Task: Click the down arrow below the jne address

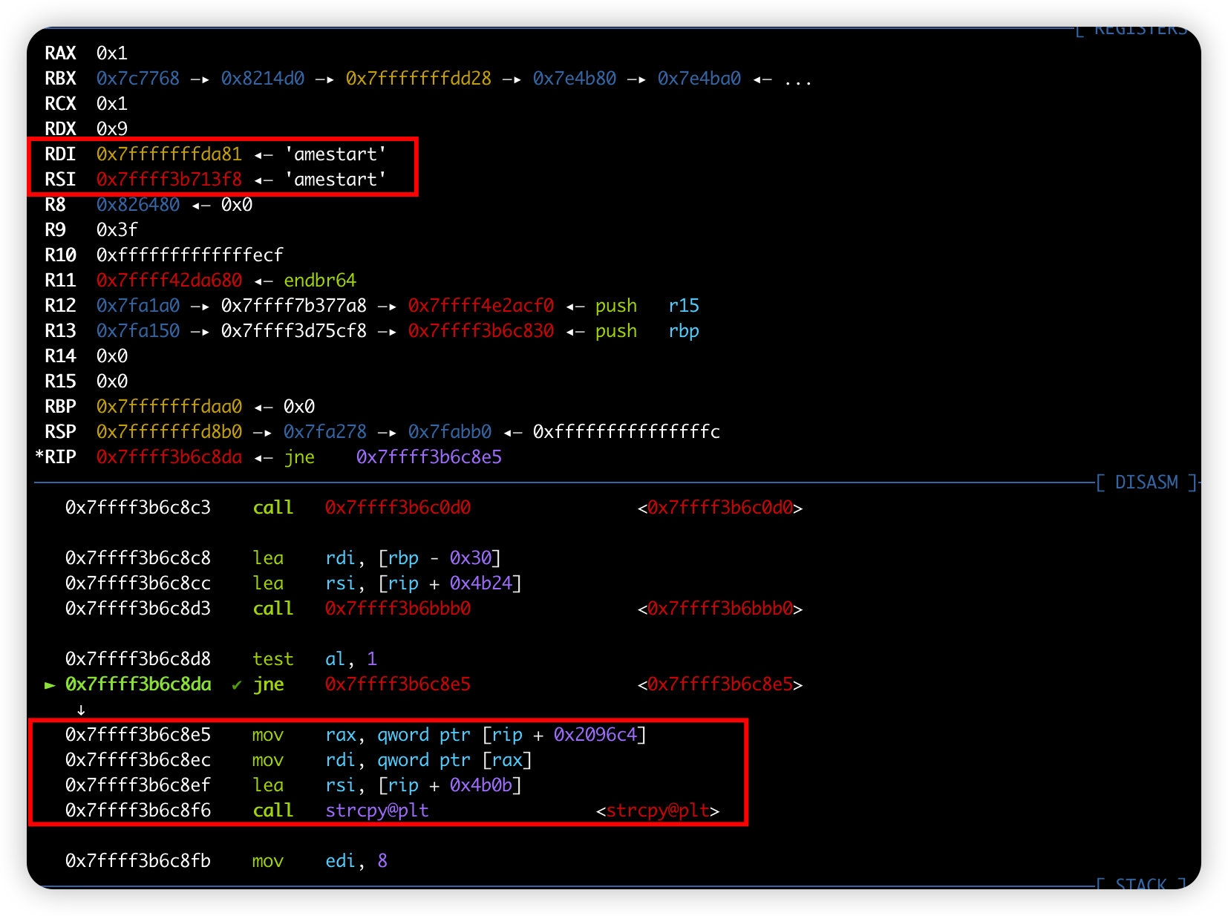Action: point(81,710)
